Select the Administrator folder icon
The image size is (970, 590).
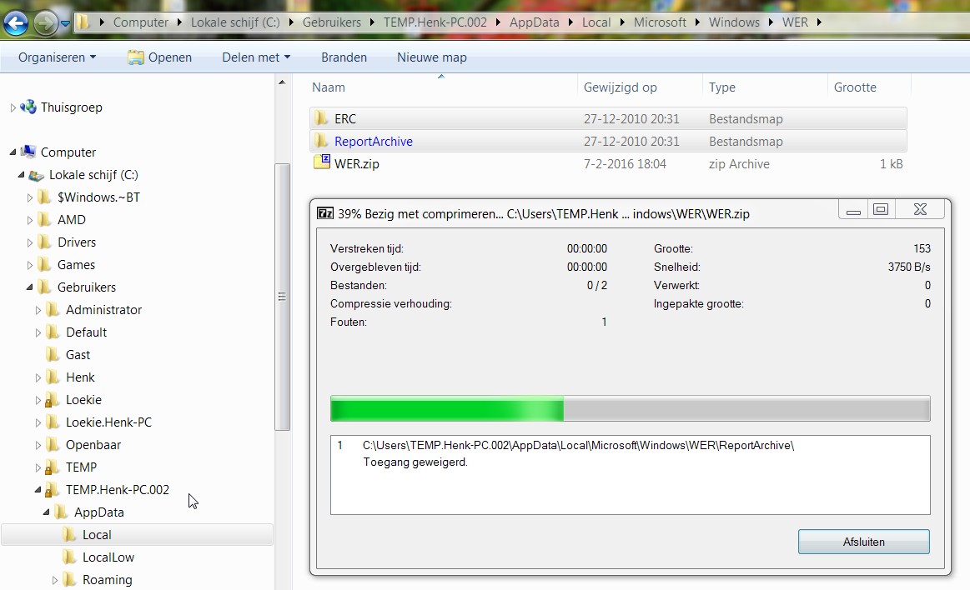(53, 309)
